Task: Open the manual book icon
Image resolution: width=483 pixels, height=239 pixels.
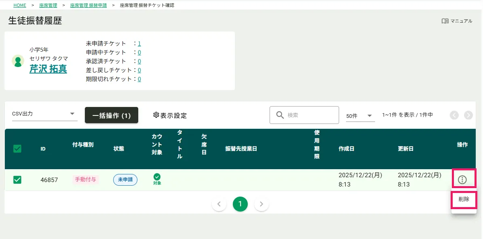Action: [445, 21]
